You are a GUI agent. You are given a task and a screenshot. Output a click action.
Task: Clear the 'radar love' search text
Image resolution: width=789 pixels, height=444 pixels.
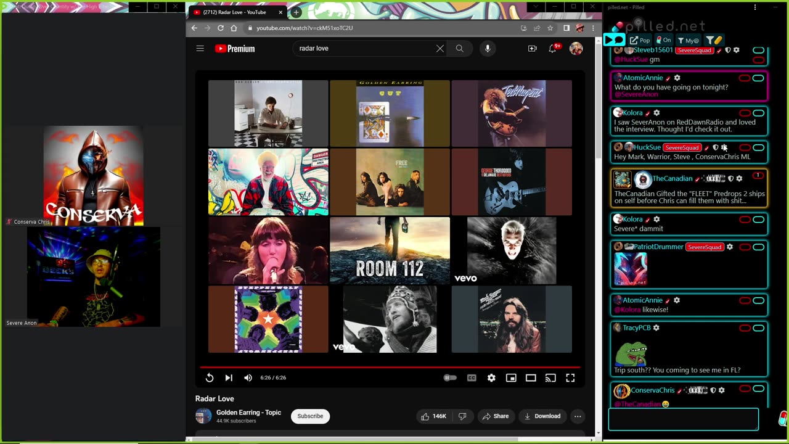pyautogui.click(x=440, y=48)
